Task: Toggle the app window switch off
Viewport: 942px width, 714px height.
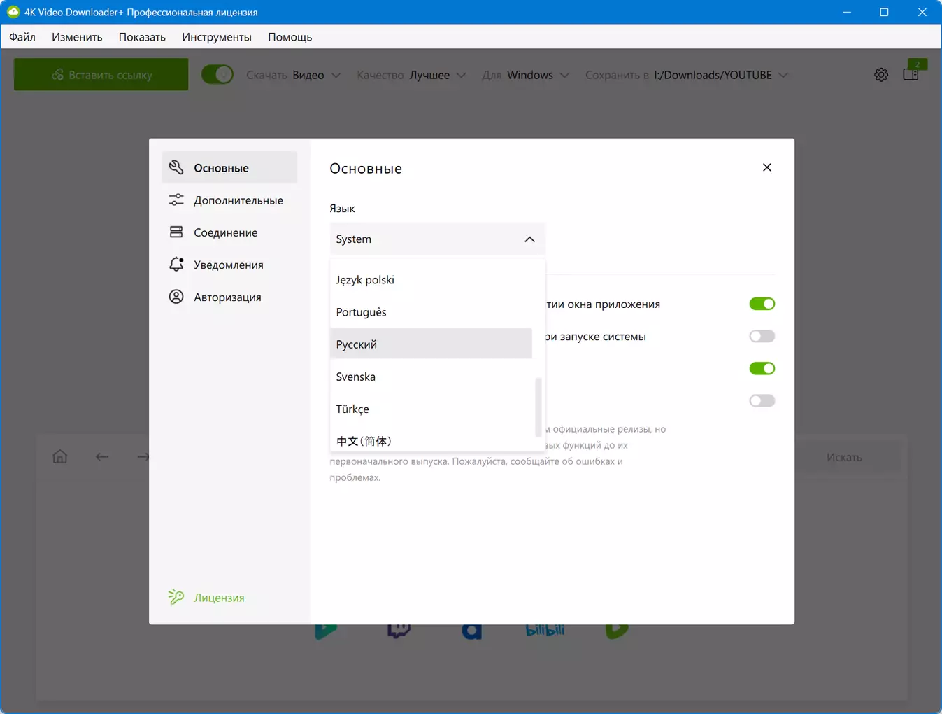Action: 762,304
